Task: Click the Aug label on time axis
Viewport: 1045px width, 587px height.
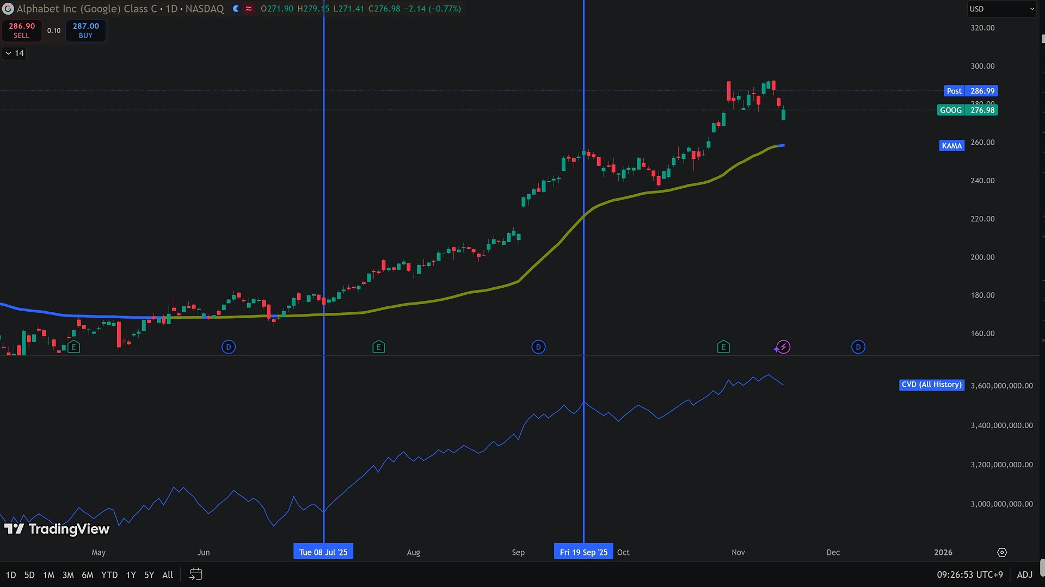Action: click(x=414, y=552)
